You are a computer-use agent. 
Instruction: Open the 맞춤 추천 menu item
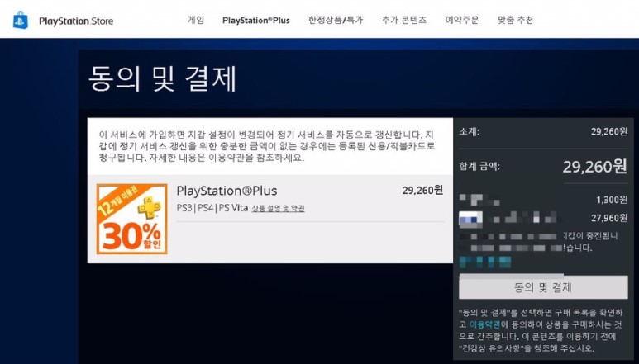(515, 20)
